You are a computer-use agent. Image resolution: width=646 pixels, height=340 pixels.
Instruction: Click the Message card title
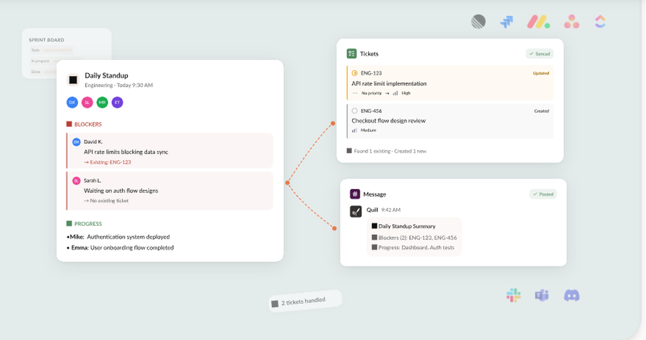click(375, 194)
